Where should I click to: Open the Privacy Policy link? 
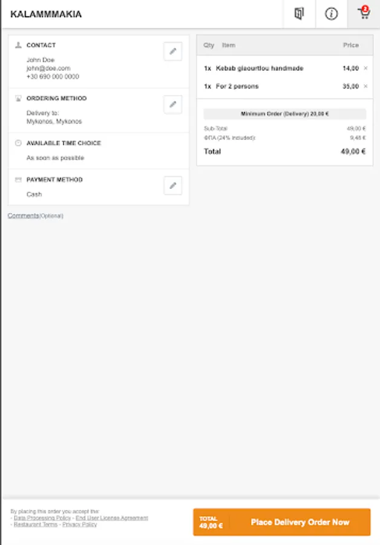(x=79, y=524)
